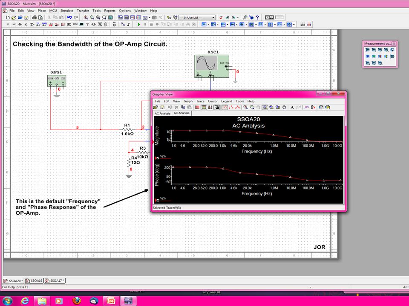Click the Electrical rules check icon

tap(221, 17)
